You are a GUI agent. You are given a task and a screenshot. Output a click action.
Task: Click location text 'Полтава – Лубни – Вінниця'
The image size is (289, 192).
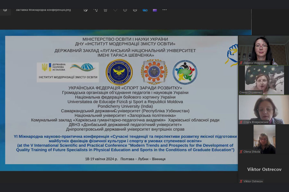[x=143, y=159]
